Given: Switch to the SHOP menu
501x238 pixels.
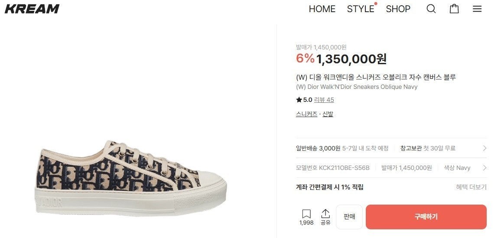Looking at the screenshot, I should 398,9.
